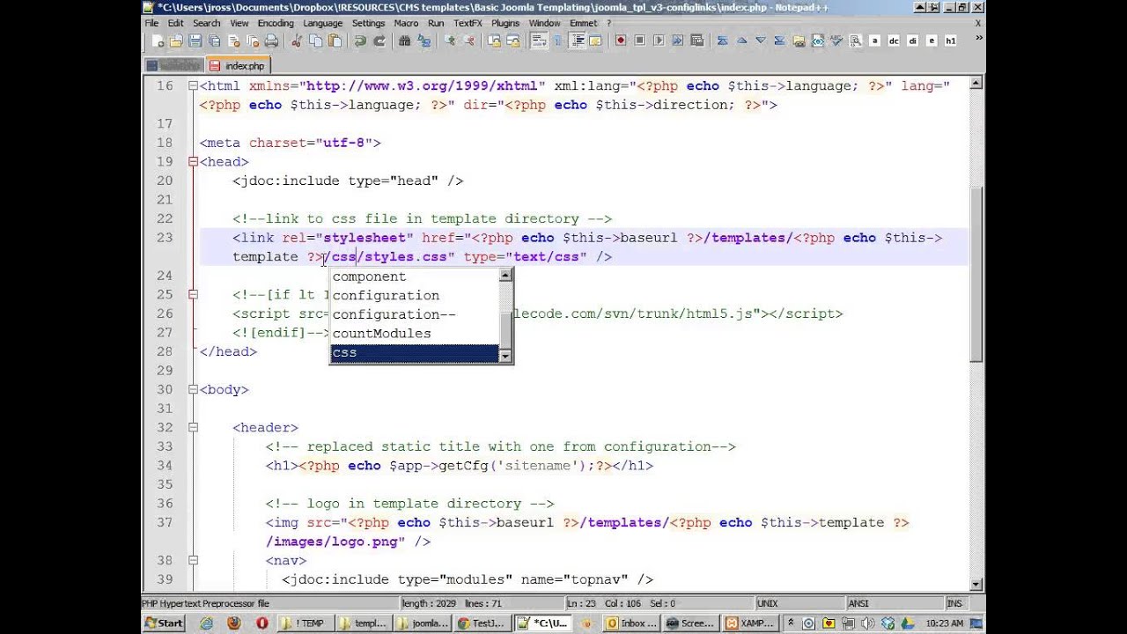
Task: Click the Zoom In toolbar icon
Action: (x=451, y=41)
